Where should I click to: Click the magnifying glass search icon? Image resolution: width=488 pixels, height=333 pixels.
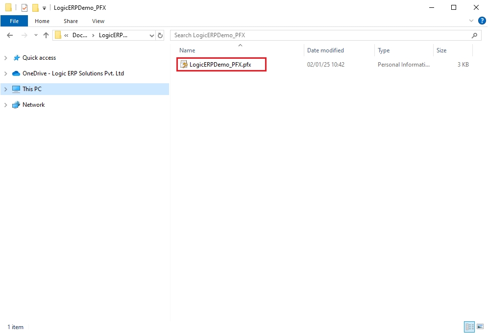pos(474,35)
